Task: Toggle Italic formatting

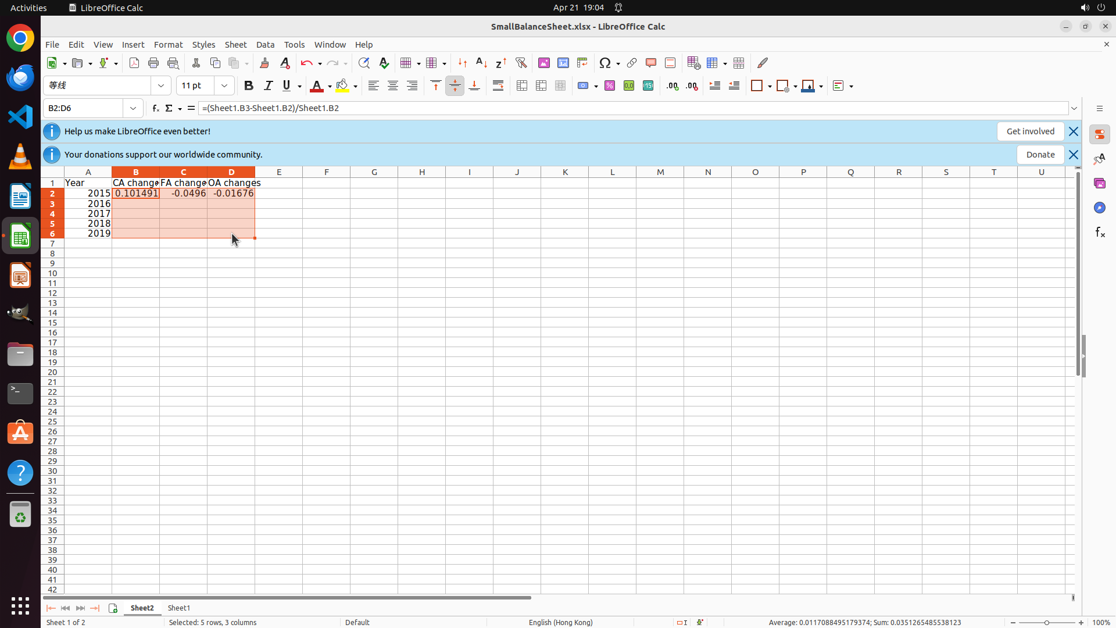Action: pyautogui.click(x=268, y=86)
